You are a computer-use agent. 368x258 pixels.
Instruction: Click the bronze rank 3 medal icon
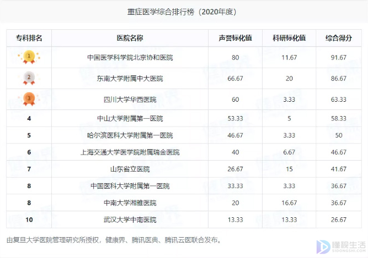pyautogui.click(x=29, y=99)
